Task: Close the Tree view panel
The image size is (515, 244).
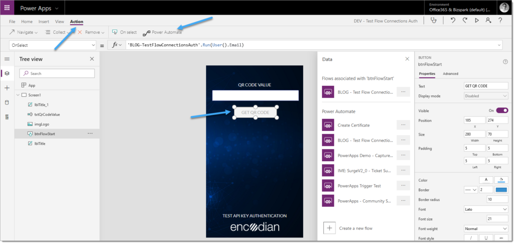Action: tap(92, 59)
